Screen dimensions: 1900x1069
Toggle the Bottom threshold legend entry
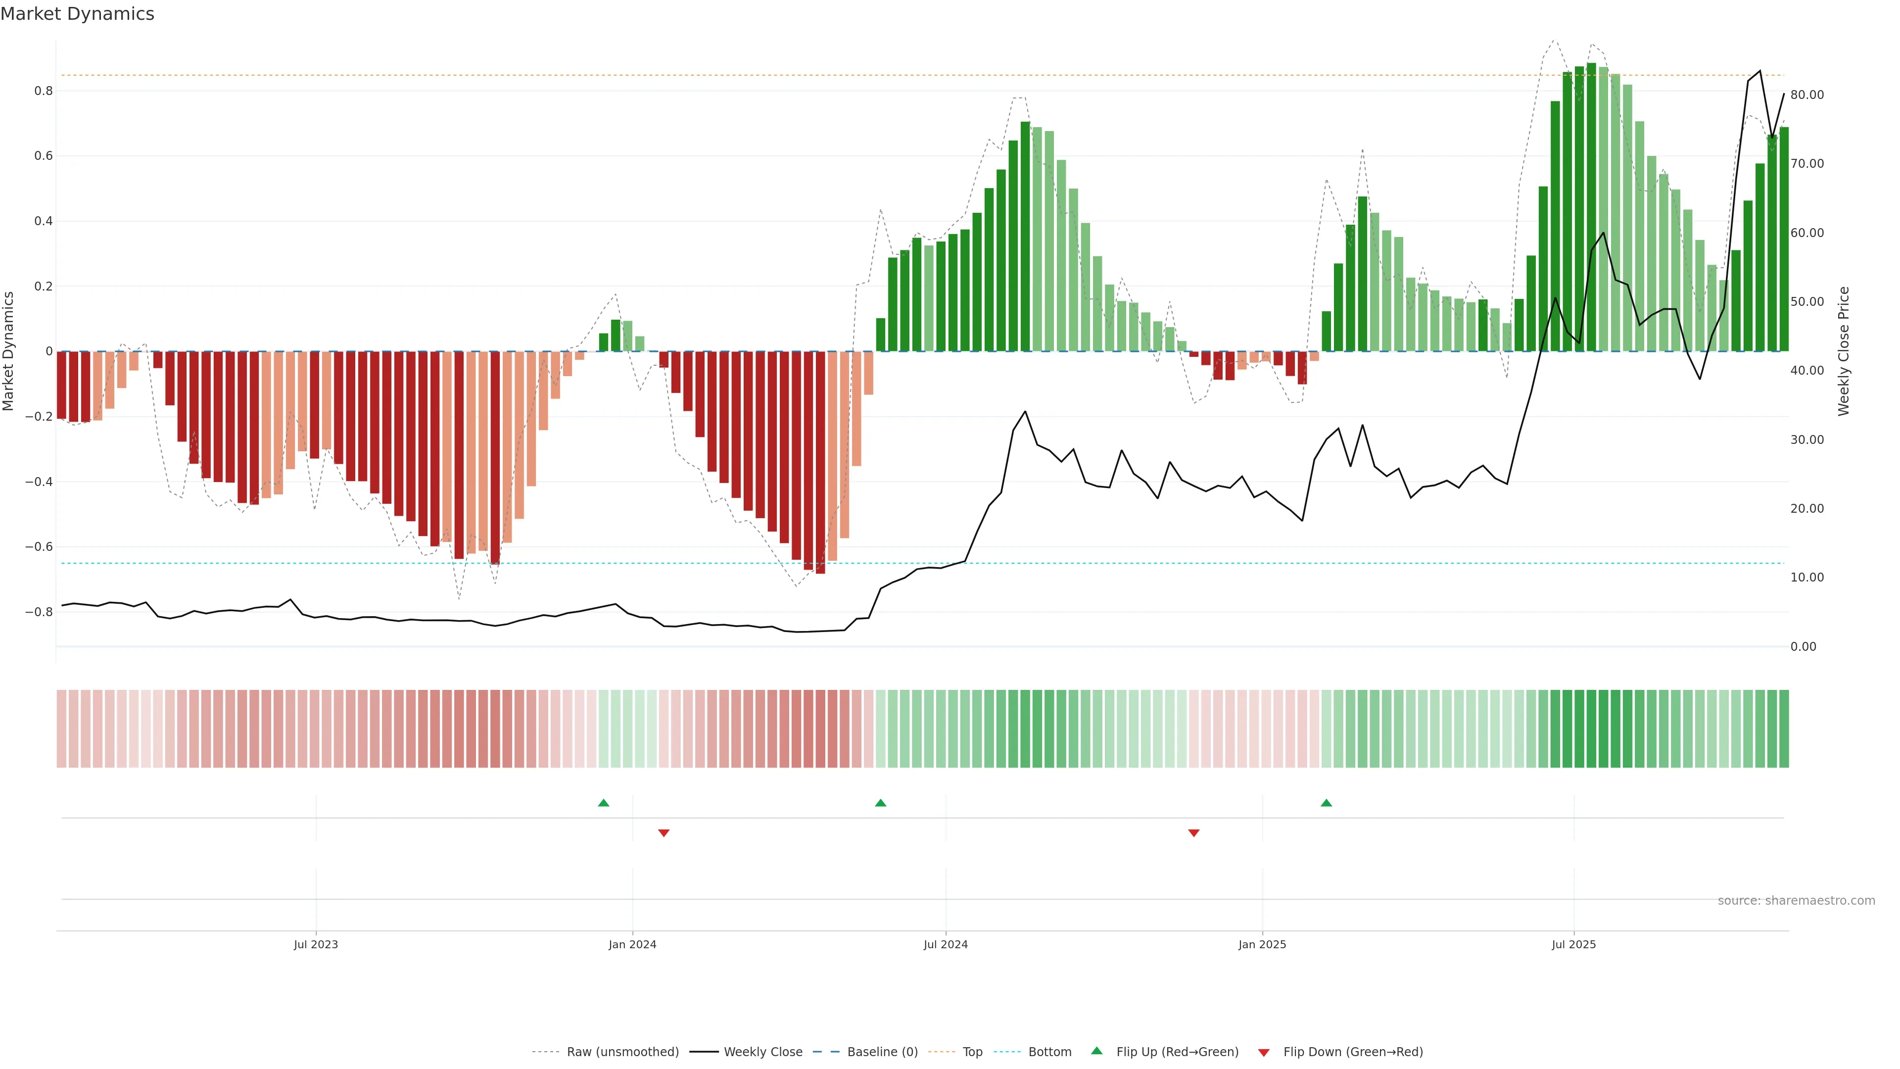point(1049,1052)
